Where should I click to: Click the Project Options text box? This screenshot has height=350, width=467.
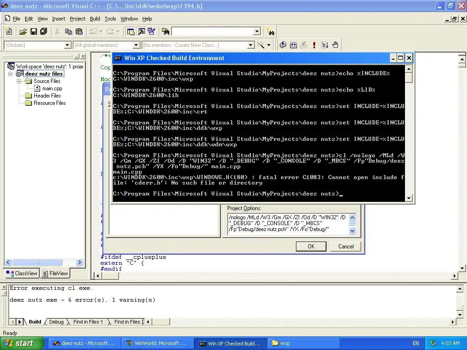coord(288,224)
